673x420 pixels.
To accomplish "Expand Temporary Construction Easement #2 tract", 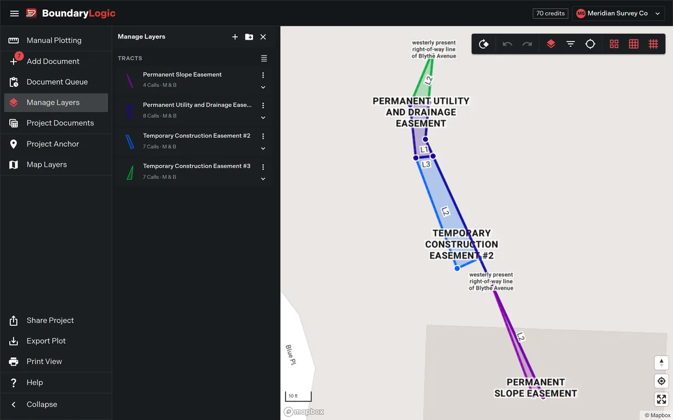I will tap(263, 148).
